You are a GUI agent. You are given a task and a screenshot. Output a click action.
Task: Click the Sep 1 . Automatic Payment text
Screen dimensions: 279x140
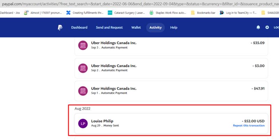109,93
